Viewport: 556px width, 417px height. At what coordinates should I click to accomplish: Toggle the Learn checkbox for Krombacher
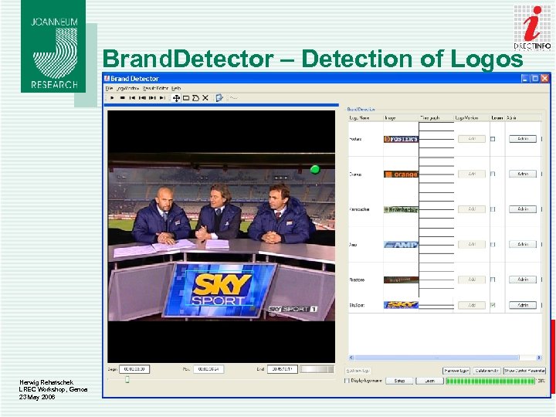tap(493, 209)
